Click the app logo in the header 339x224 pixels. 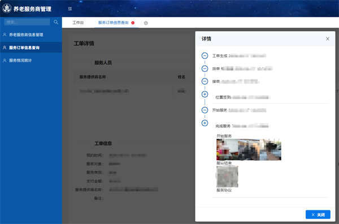click(7, 8)
